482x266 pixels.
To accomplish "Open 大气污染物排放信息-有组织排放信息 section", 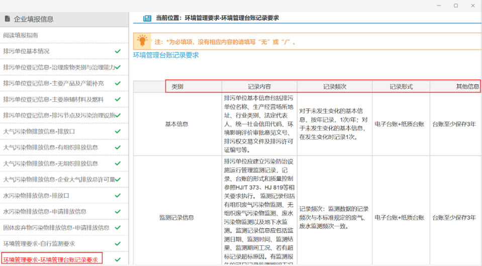I will [x=51, y=147].
